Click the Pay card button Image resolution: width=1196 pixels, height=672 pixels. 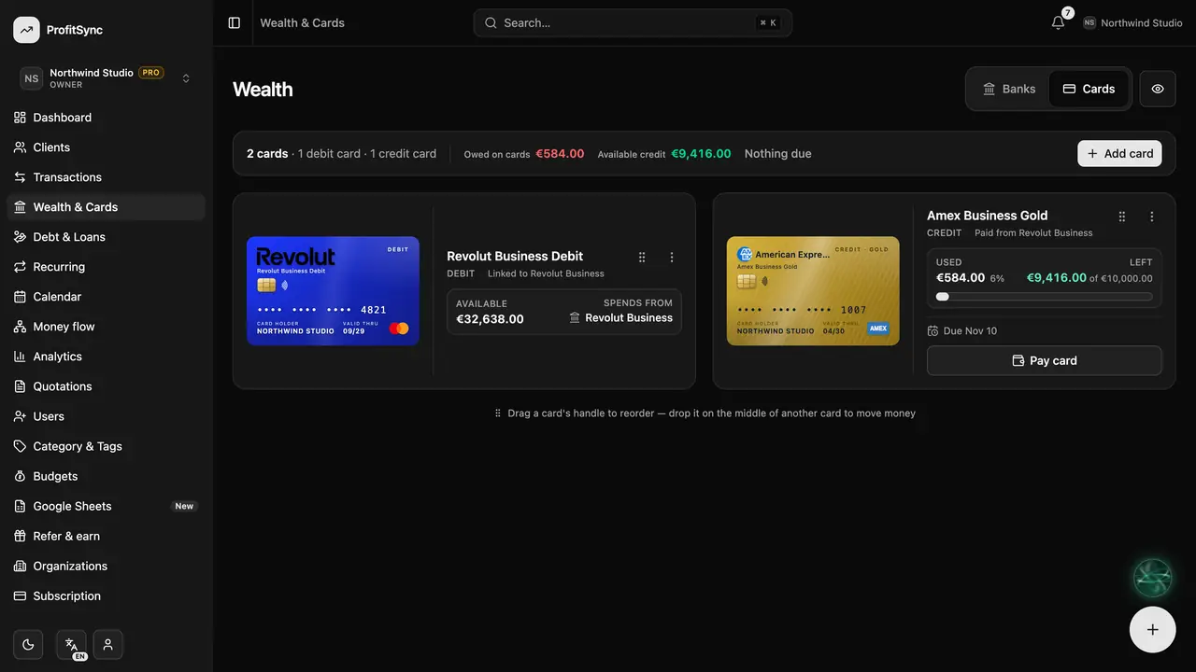click(1045, 360)
